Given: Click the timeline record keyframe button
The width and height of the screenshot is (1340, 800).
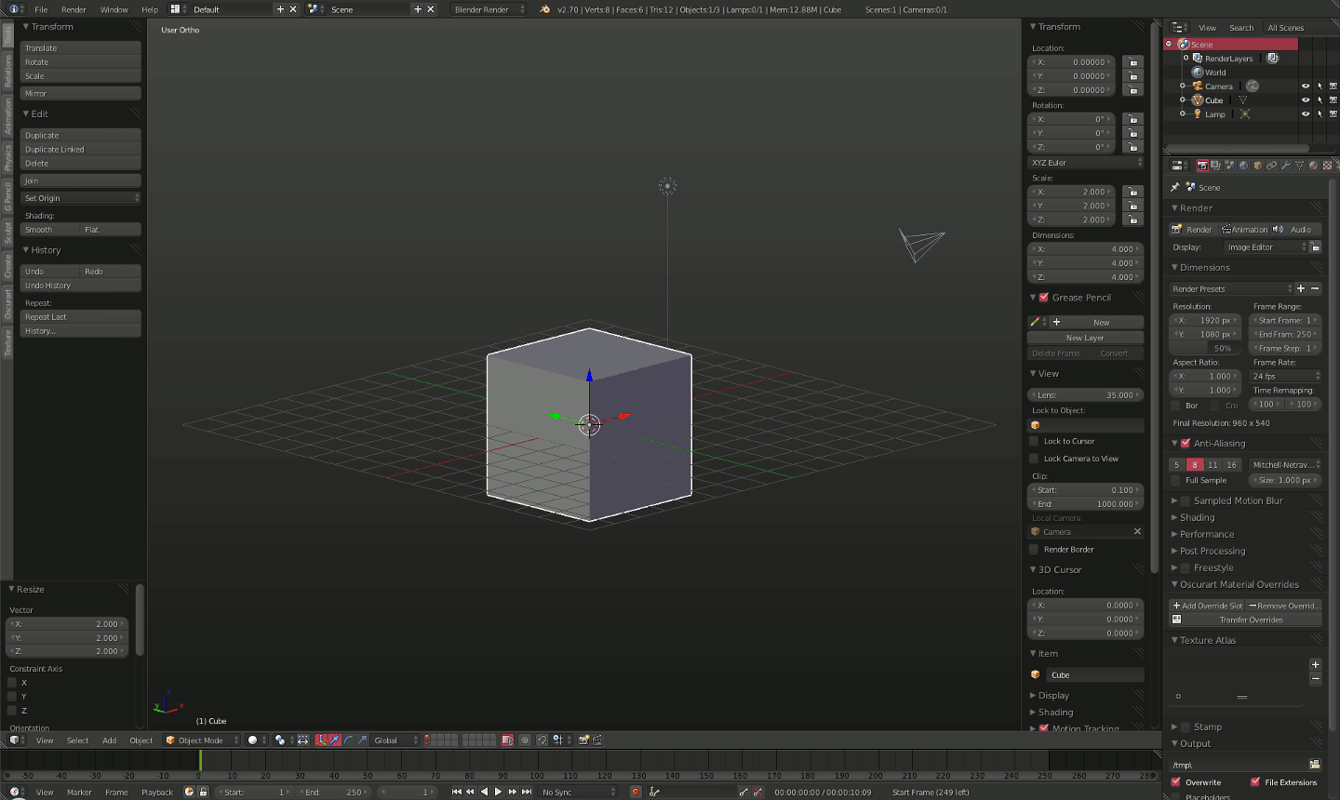Looking at the screenshot, I should point(636,792).
